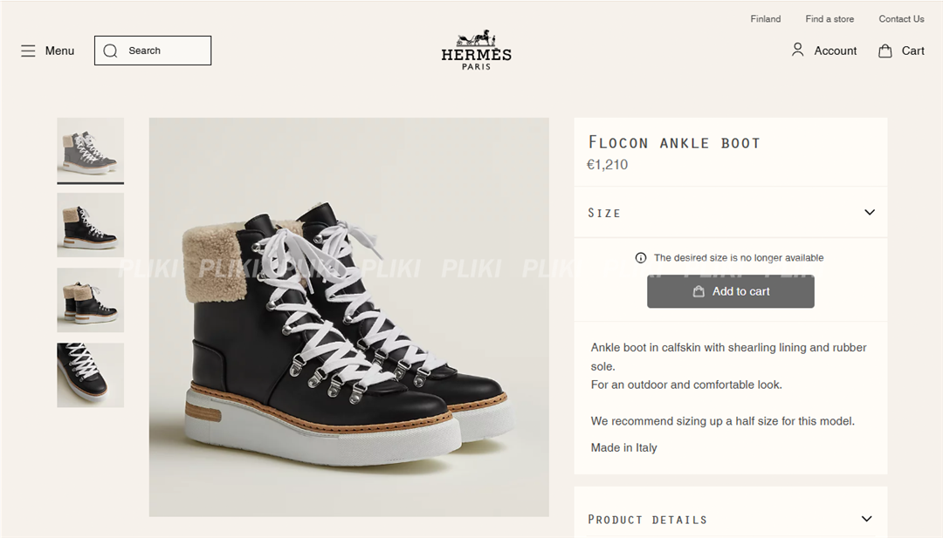Click the Contact Us link
The width and height of the screenshot is (943, 538).
[900, 18]
